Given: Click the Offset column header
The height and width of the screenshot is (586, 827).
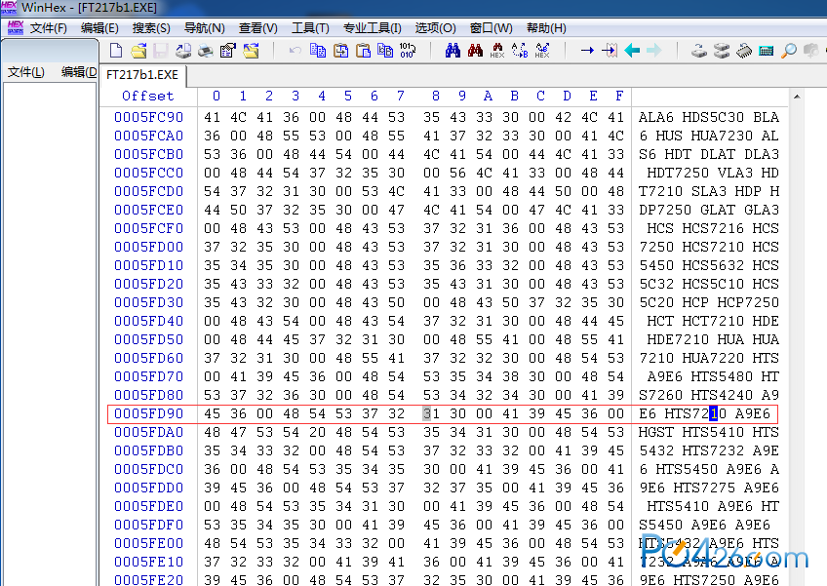Looking at the screenshot, I should 147,96.
